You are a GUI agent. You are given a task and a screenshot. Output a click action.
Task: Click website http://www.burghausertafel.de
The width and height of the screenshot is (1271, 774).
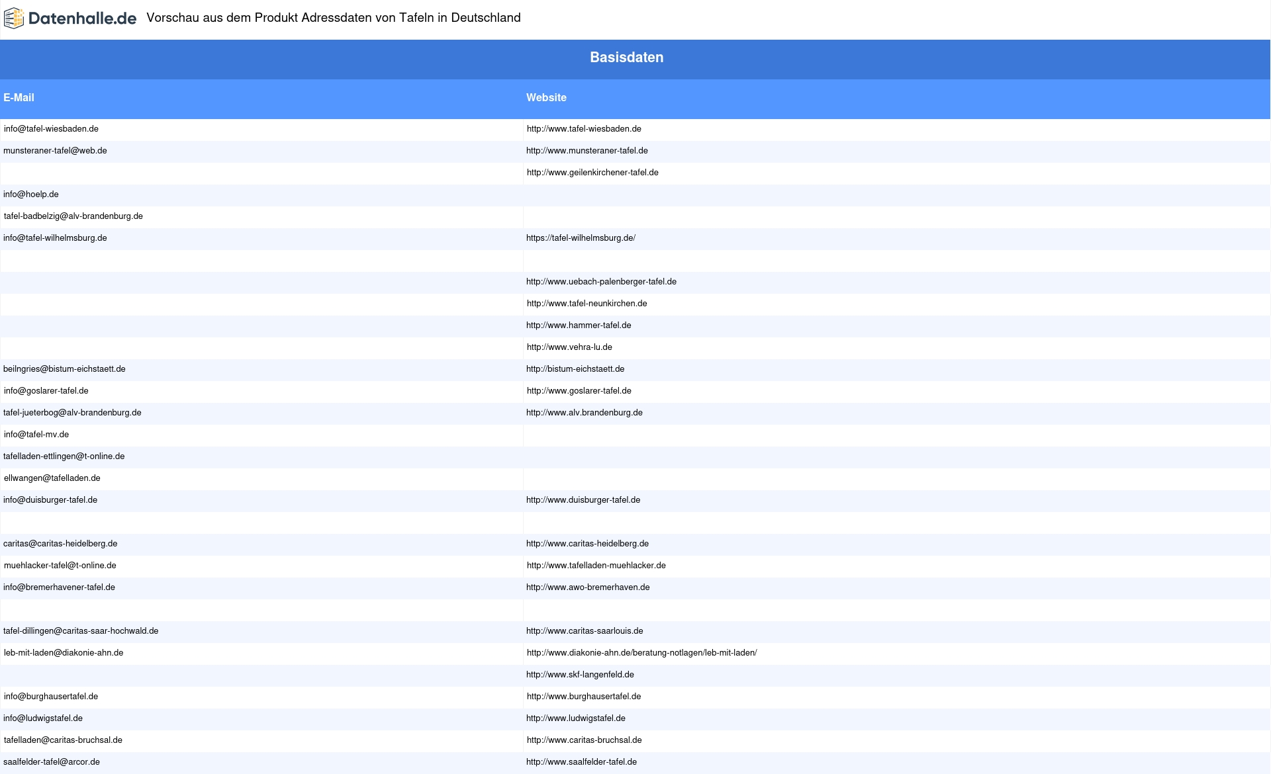(x=584, y=697)
